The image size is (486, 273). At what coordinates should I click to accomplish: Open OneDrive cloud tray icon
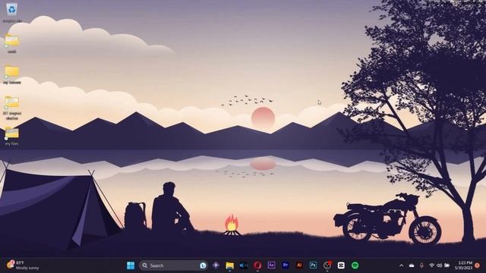pyautogui.click(x=412, y=265)
